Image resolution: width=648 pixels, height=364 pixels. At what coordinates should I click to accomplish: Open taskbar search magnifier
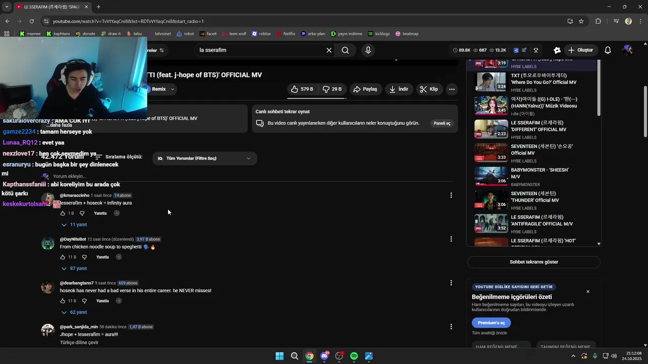coord(295,356)
